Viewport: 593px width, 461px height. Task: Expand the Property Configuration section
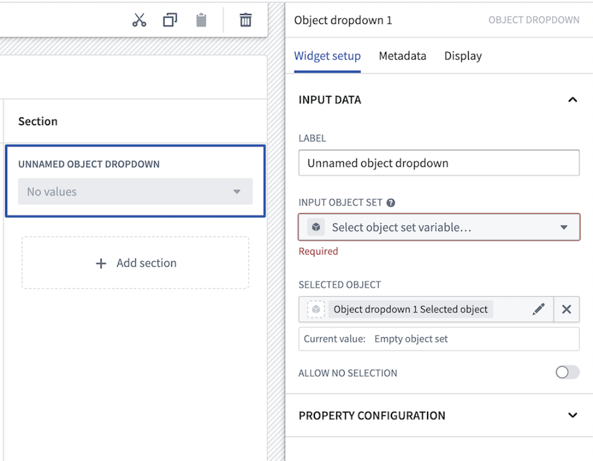click(573, 415)
